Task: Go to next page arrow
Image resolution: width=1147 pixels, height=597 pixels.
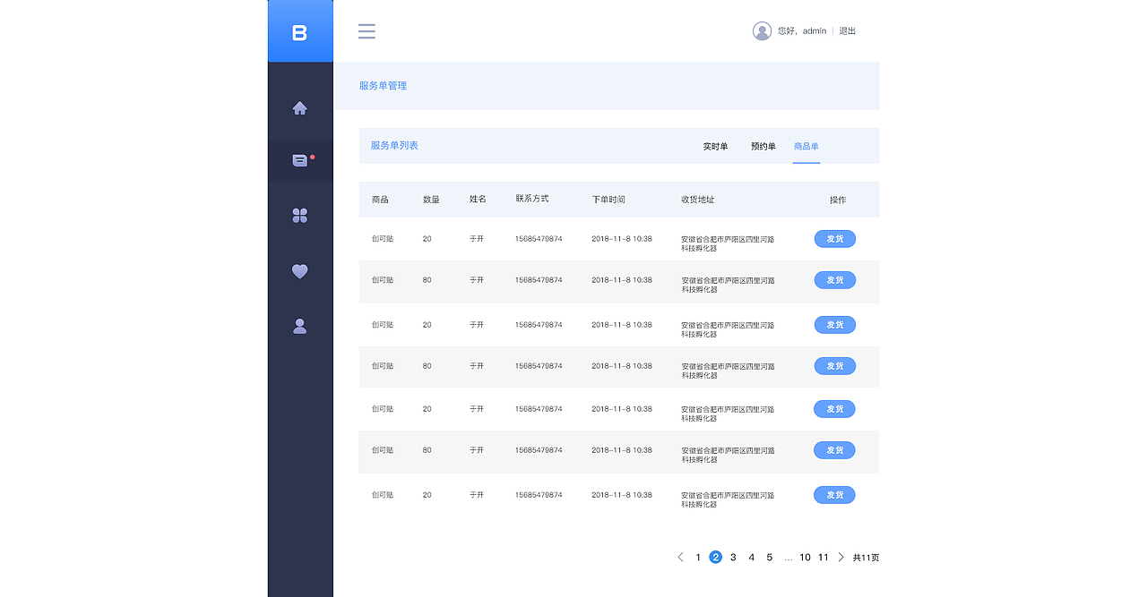Action: click(841, 558)
